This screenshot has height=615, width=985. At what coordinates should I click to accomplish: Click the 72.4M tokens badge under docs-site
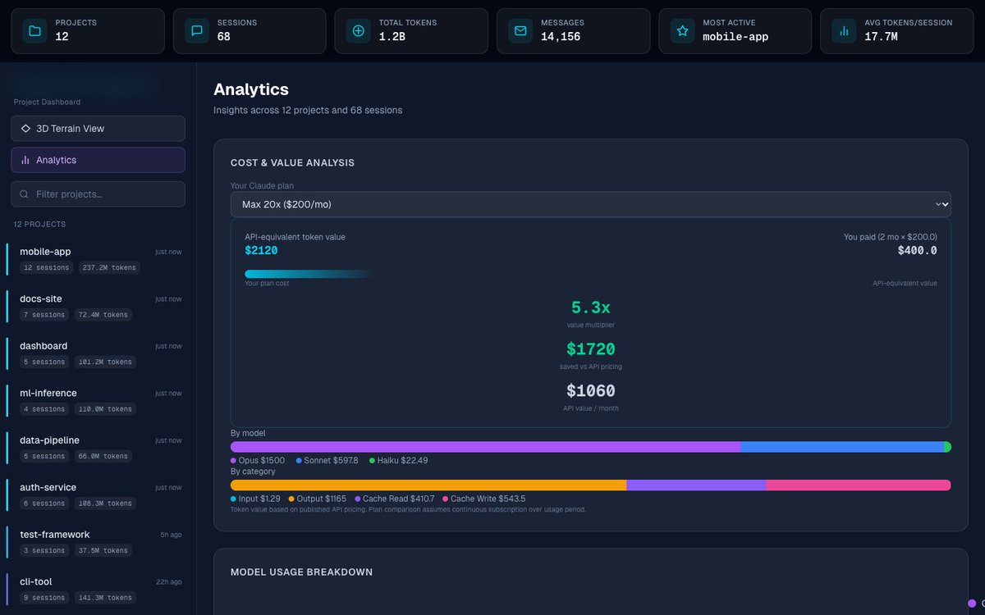[x=103, y=315]
